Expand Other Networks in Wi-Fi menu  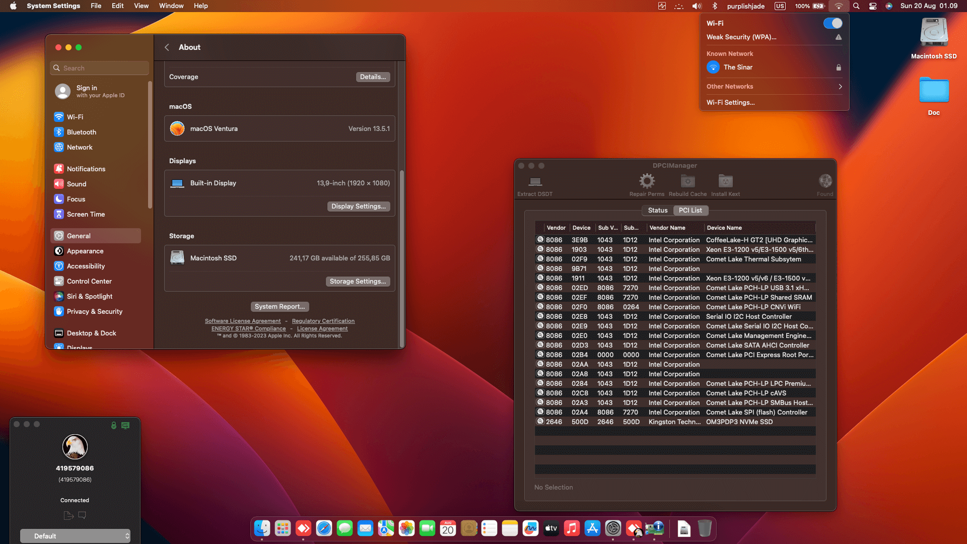[774, 87]
